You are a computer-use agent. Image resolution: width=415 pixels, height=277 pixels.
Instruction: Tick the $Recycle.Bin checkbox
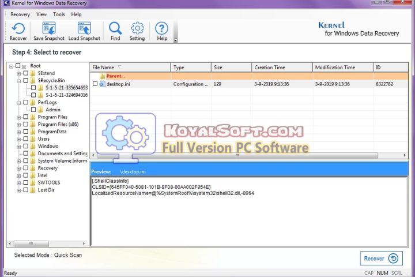pyautogui.click(x=26, y=80)
